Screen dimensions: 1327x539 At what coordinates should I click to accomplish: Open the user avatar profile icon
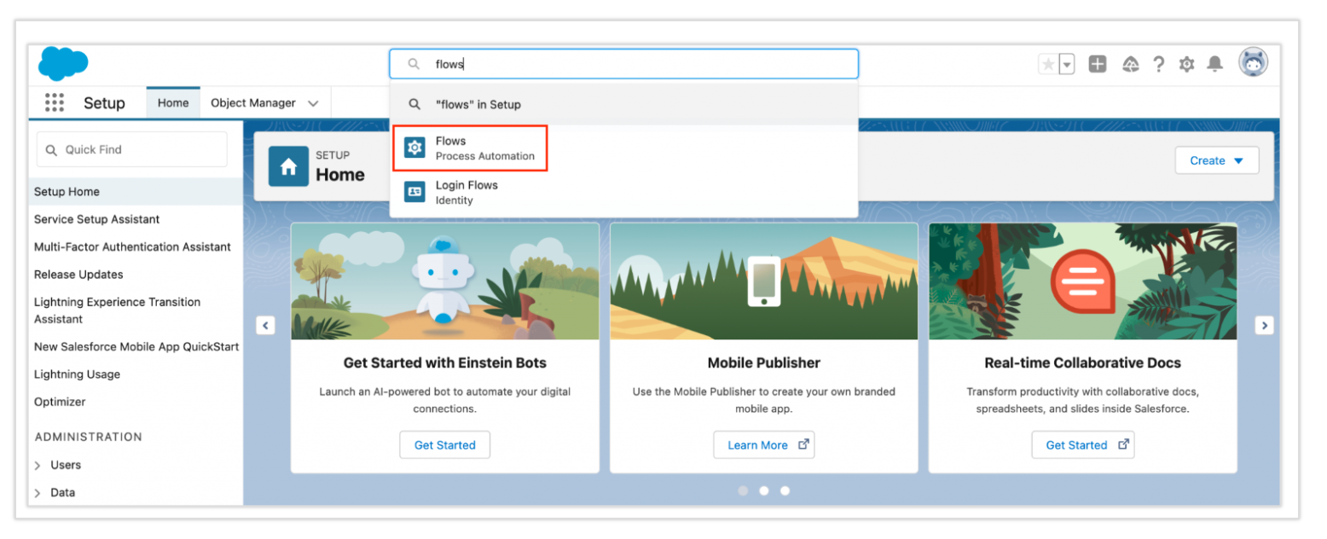tap(1251, 62)
